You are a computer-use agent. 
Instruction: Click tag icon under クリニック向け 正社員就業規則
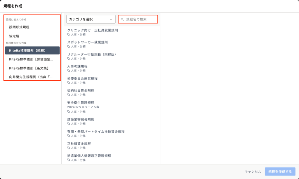69,34
